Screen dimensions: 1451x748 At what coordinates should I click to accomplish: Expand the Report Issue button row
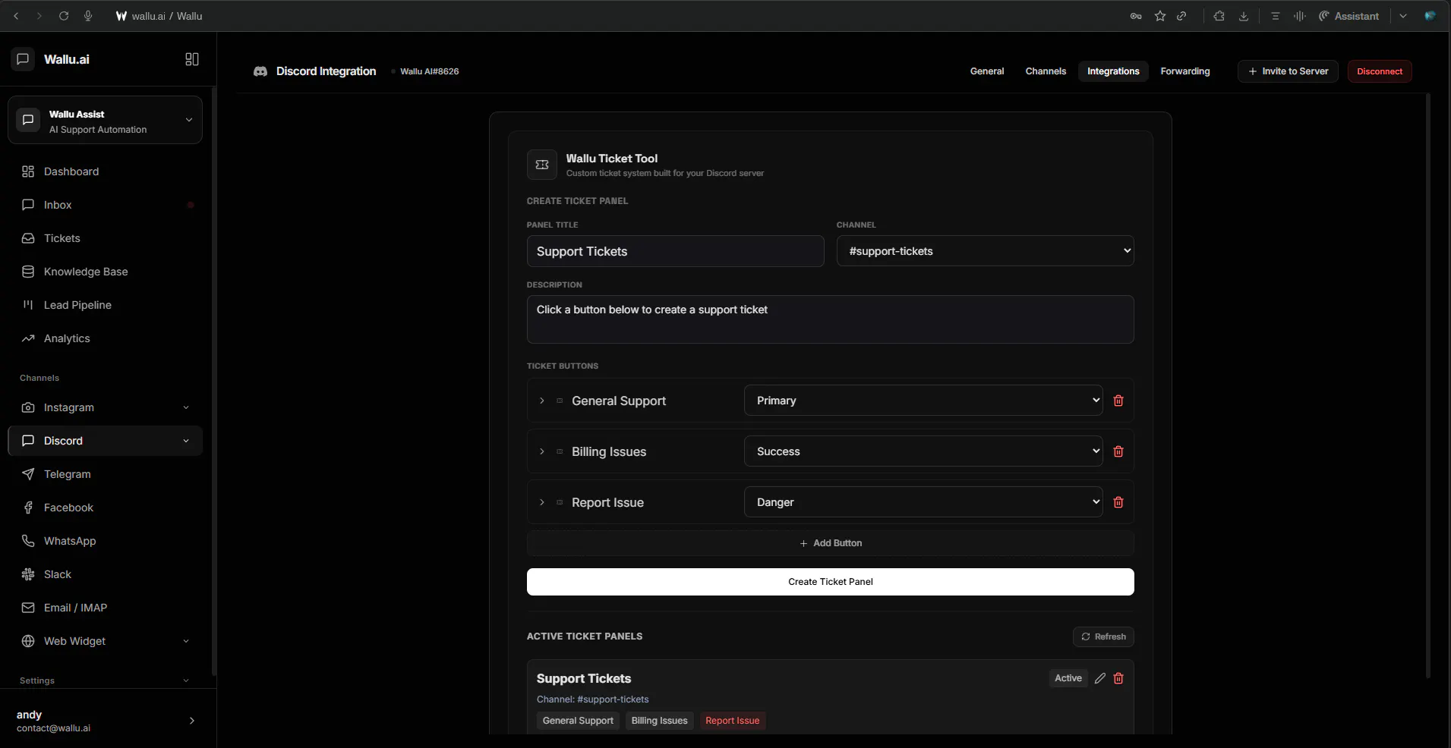[x=541, y=502]
